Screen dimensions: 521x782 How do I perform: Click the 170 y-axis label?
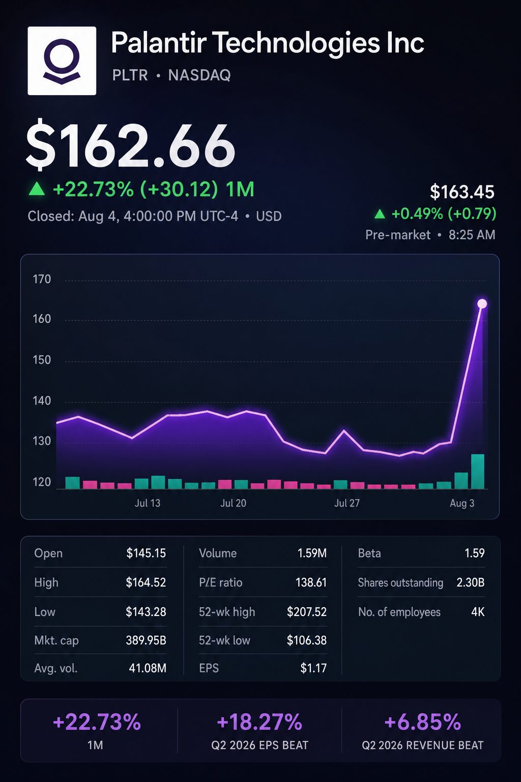coord(42,279)
